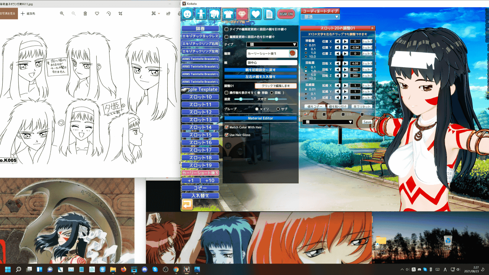Image resolution: width=489 pixels, height=275 pixels.
Task: Select the hair editing category icon
Action: tap(215, 14)
